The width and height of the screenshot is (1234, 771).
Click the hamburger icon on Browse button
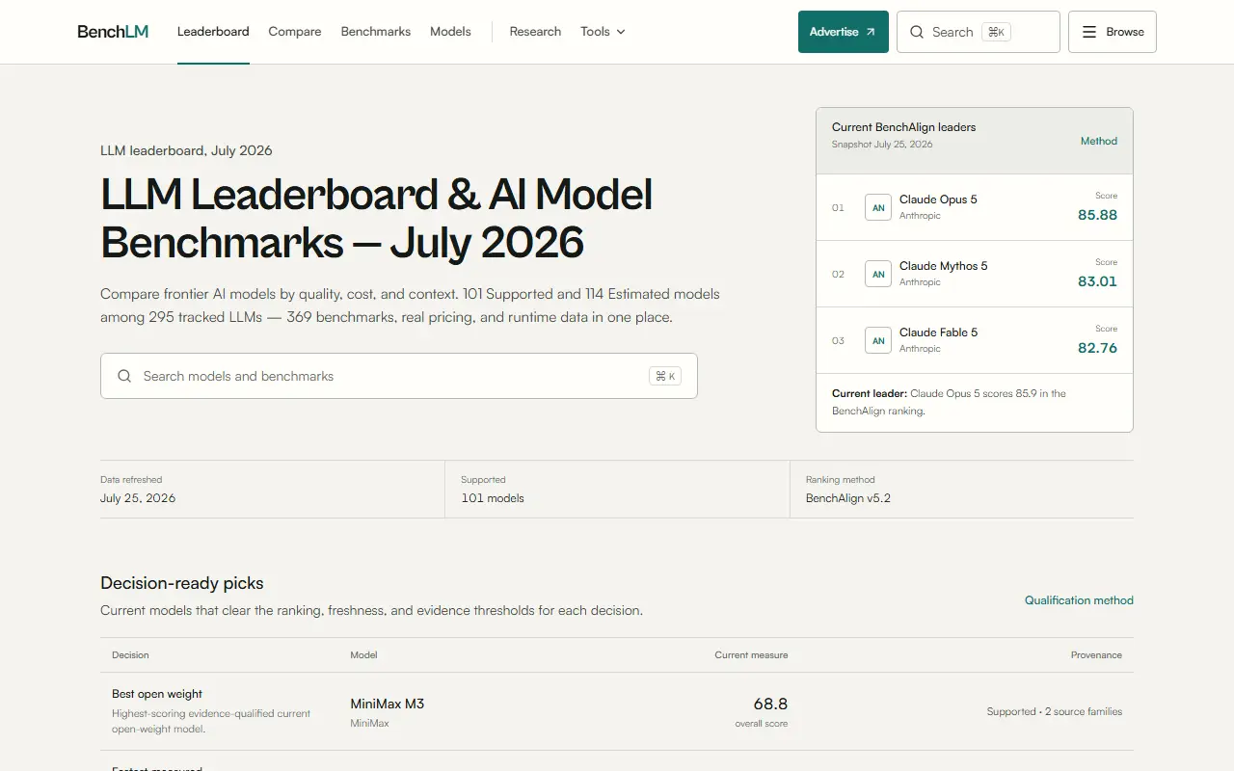tap(1089, 32)
